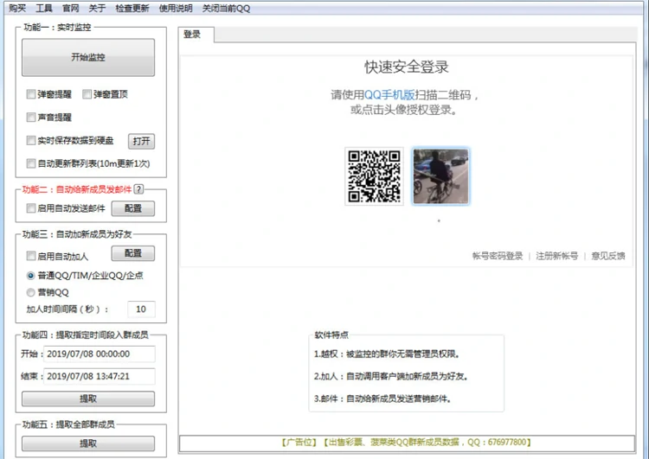Click the 1.越权 feature text line
The image size is (649, 459).
point(387,354)
